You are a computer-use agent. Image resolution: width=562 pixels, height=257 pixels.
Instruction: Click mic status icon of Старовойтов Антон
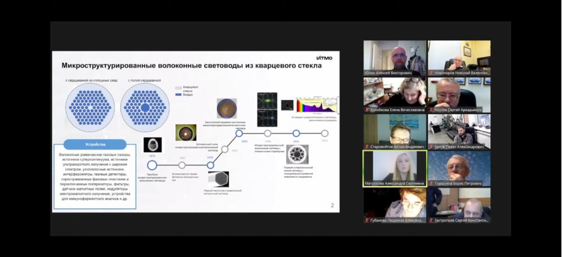click(367, 147)
